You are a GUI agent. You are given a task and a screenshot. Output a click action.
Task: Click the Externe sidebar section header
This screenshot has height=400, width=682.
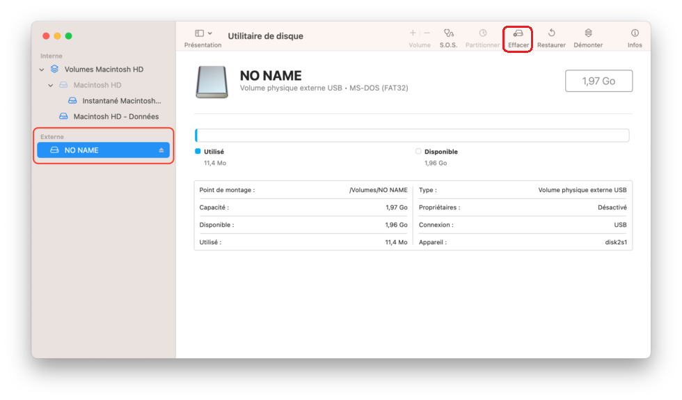52,136
